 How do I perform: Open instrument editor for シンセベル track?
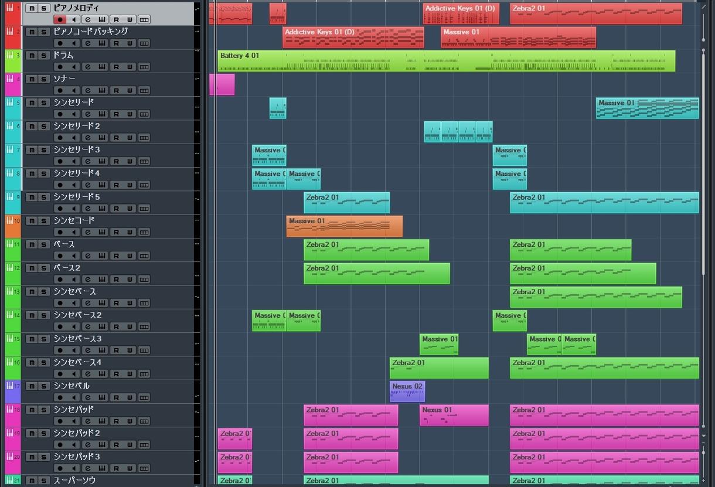[x=101, y=397]
